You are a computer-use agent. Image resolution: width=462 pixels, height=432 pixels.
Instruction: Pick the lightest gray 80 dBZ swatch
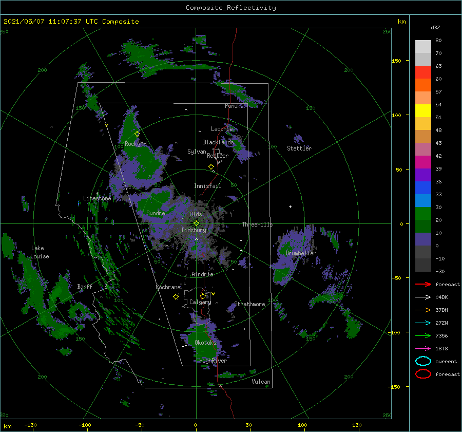423,46
